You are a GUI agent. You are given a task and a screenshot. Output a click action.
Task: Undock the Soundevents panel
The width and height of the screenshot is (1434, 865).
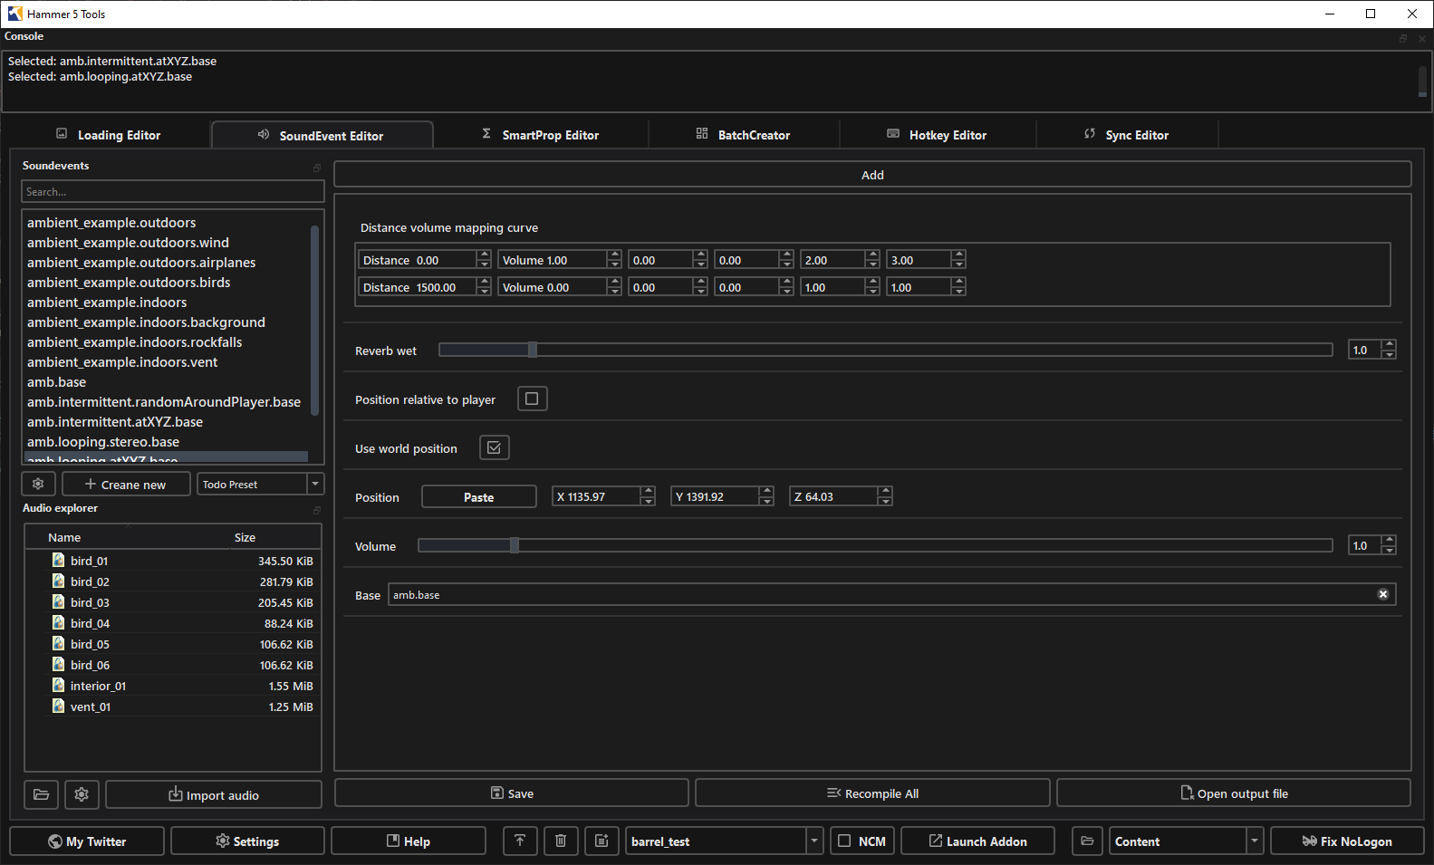(x=317, y=168)
